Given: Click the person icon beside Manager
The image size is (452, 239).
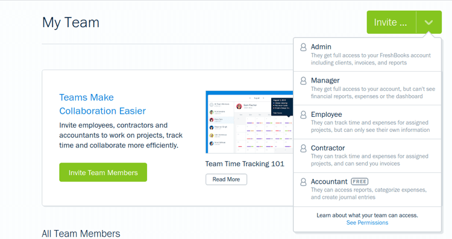Looking at the screenshot, I should pyautogui.click(x=303, y=81).
